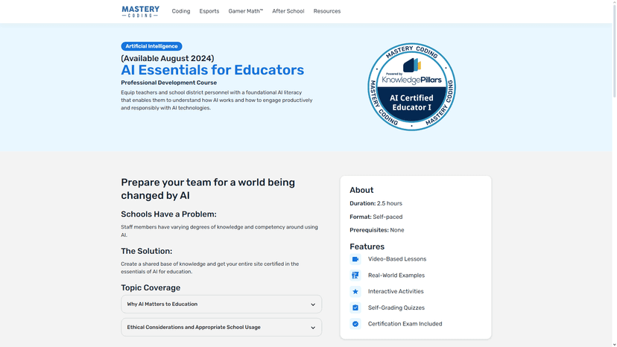The image size is (617, 347).
Task: Click the Self-Grading Quizzes label
Action: (396, 308)
